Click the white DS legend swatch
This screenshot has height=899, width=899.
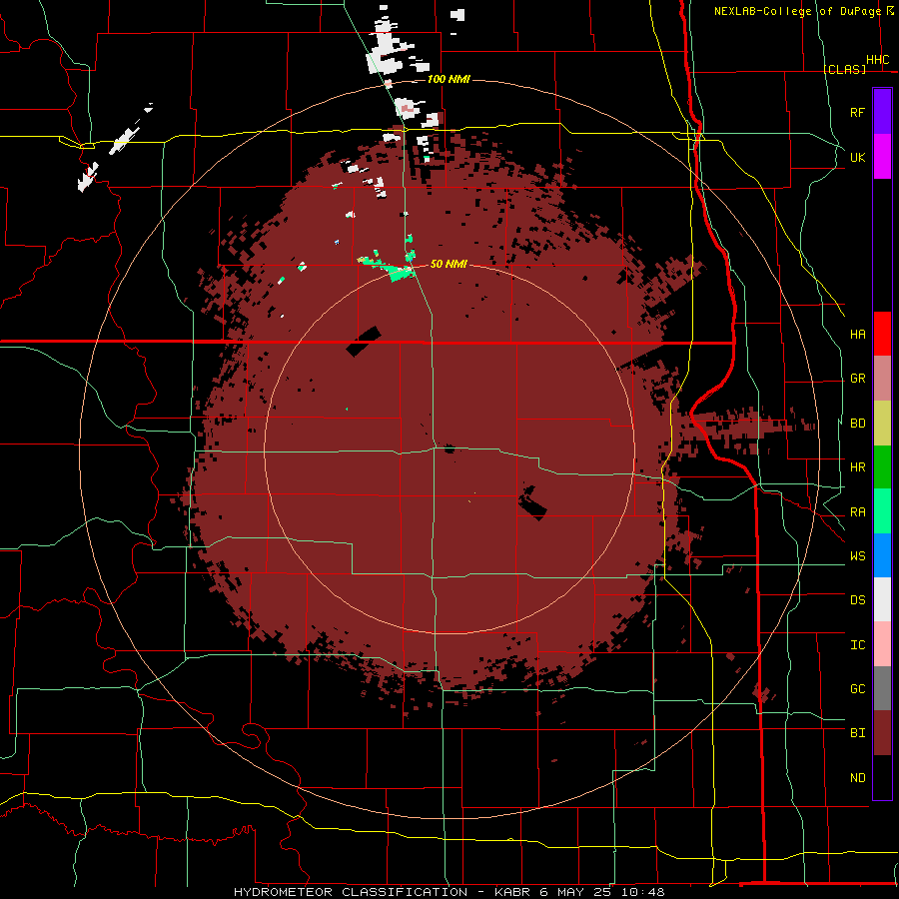coord(882,599)
